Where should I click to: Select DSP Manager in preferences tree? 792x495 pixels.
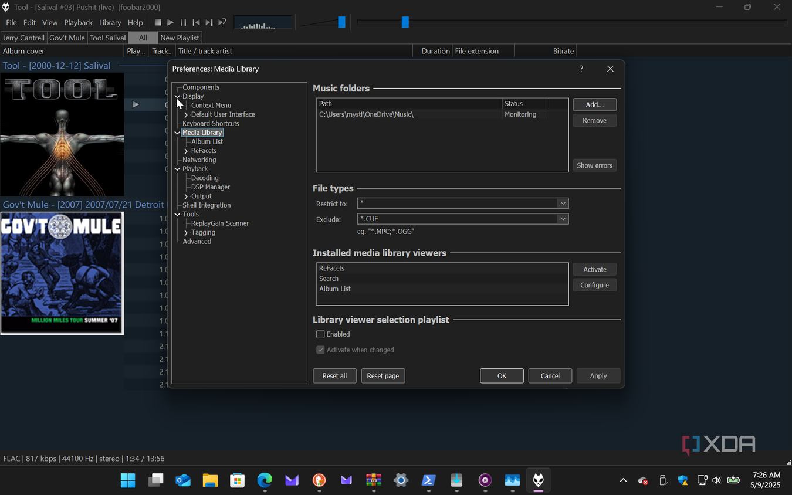point(211,187)
